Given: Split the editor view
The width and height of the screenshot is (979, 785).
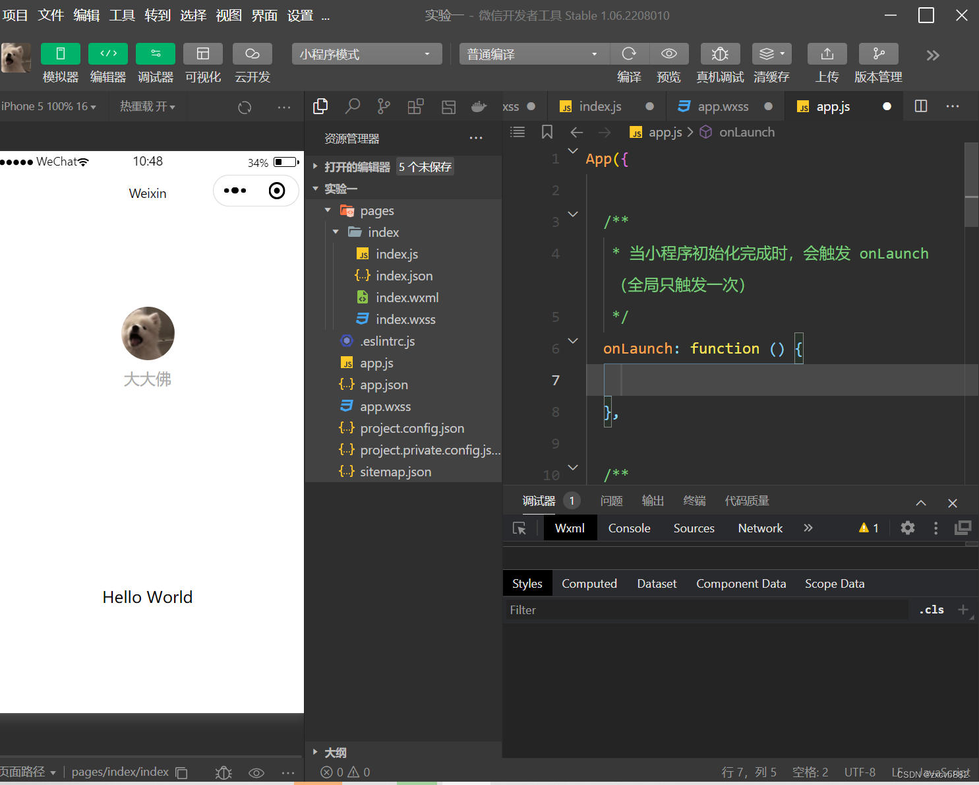Looking at the screenshot, I should pos(921,106).
